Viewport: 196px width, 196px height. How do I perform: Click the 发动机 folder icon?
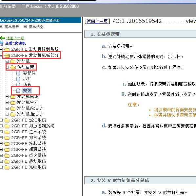point(13,61)
